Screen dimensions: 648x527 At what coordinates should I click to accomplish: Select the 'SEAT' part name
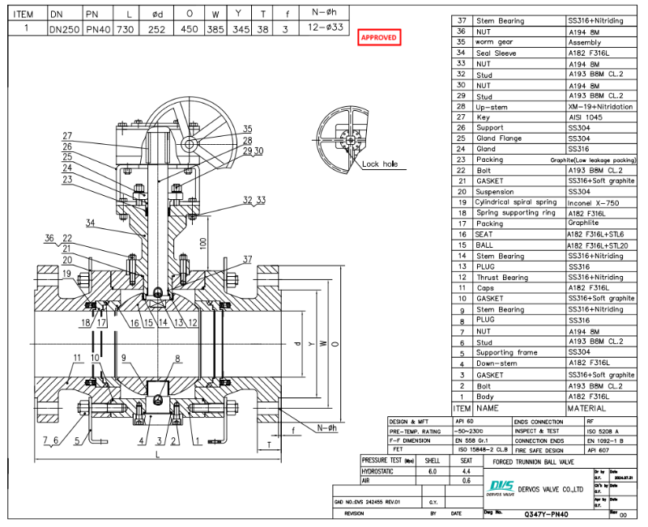coord(484,234)
